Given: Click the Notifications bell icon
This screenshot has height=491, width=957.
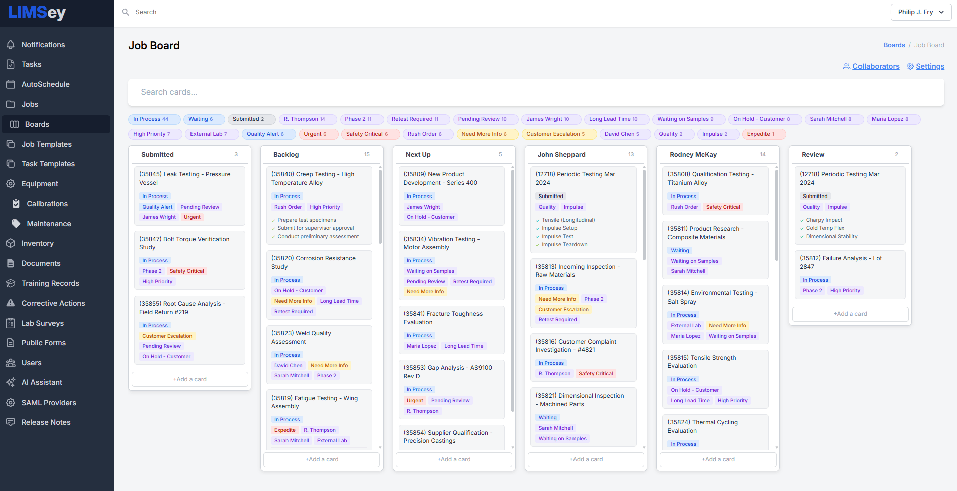Looking at the screenshot, I should click(11, 45).
